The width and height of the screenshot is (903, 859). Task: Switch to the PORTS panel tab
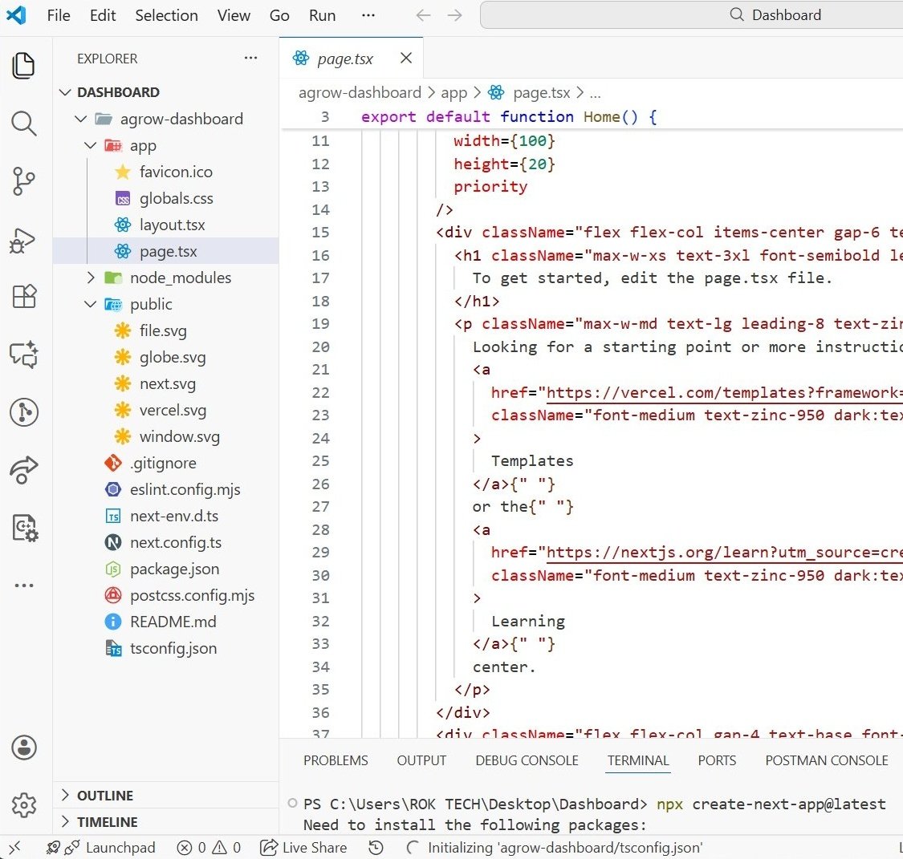717,760
